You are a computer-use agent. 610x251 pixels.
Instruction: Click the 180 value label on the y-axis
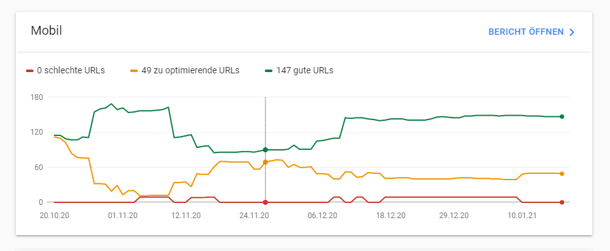[x=35, y=97]
